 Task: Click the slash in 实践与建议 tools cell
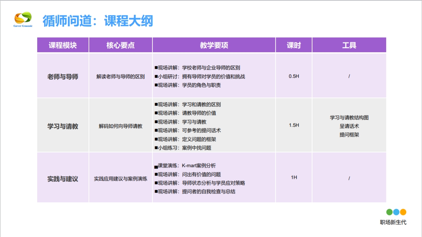pos(349,177)
